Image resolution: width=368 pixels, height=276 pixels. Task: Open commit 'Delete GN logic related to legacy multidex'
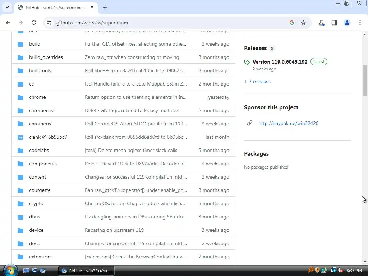132,111
